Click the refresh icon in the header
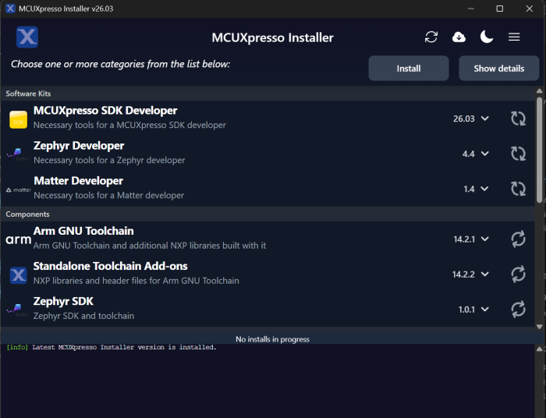 click(x=431, y=37)
